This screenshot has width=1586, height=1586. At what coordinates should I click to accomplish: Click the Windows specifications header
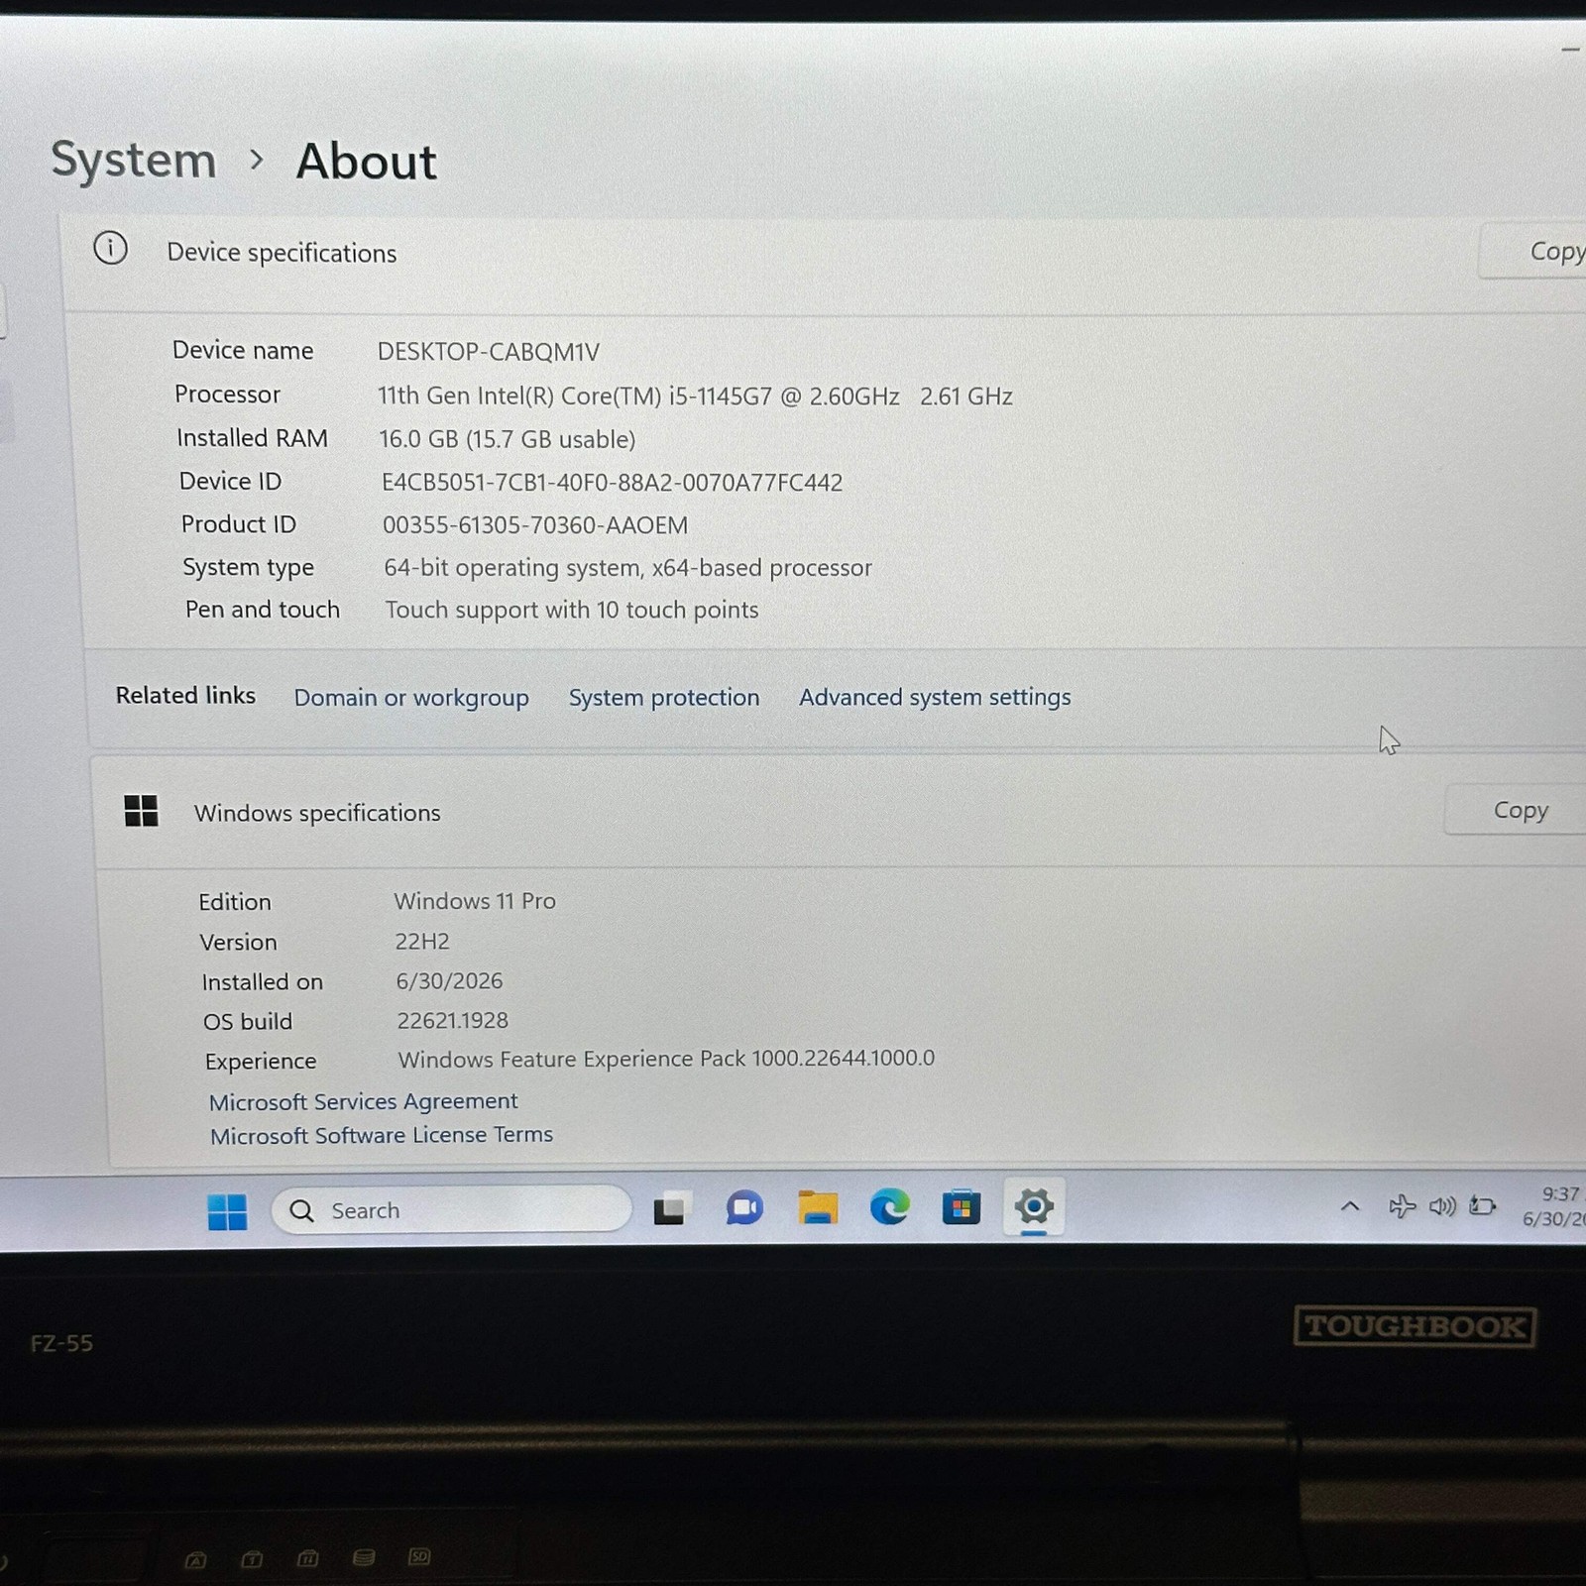coord(317,813)
